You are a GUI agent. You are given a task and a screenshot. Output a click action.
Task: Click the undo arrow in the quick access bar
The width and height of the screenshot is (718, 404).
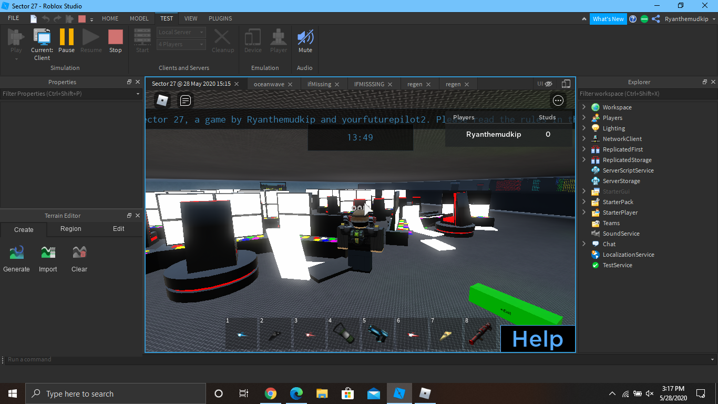46,19
